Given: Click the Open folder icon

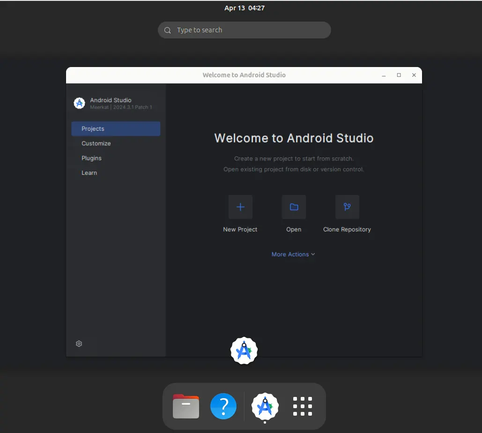Looking at the screenshot, I should tap(294, 207).
